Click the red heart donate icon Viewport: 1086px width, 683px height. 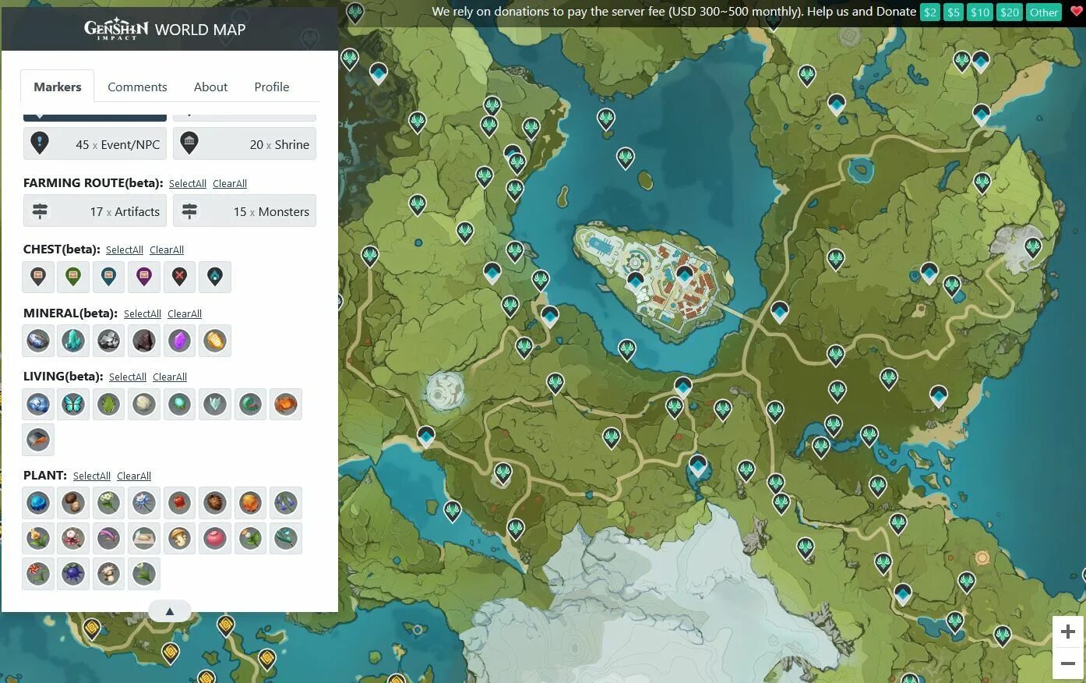(1077, 11)
